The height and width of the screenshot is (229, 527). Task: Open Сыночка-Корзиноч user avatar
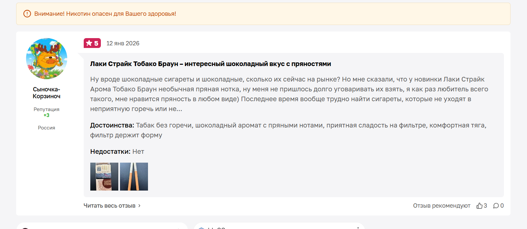pos(46,58)
